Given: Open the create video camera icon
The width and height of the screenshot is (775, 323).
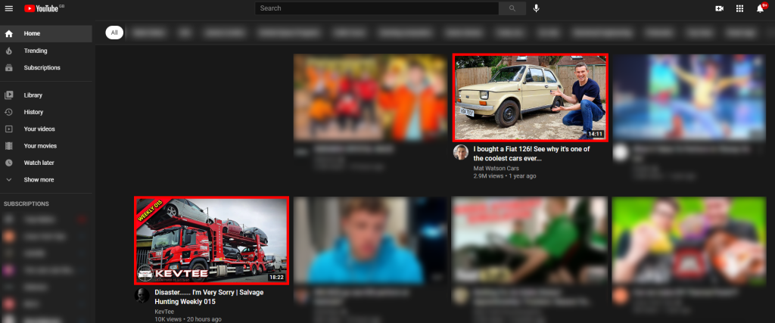Looking at the screenshot, I should coord(719,8).
